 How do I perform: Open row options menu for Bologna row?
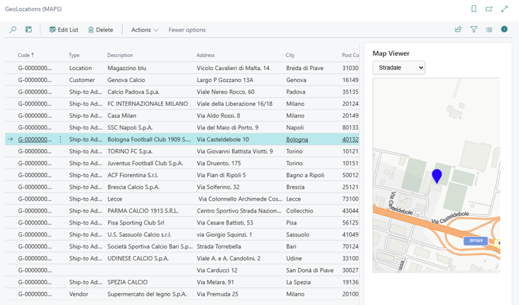tap(60, 139)
